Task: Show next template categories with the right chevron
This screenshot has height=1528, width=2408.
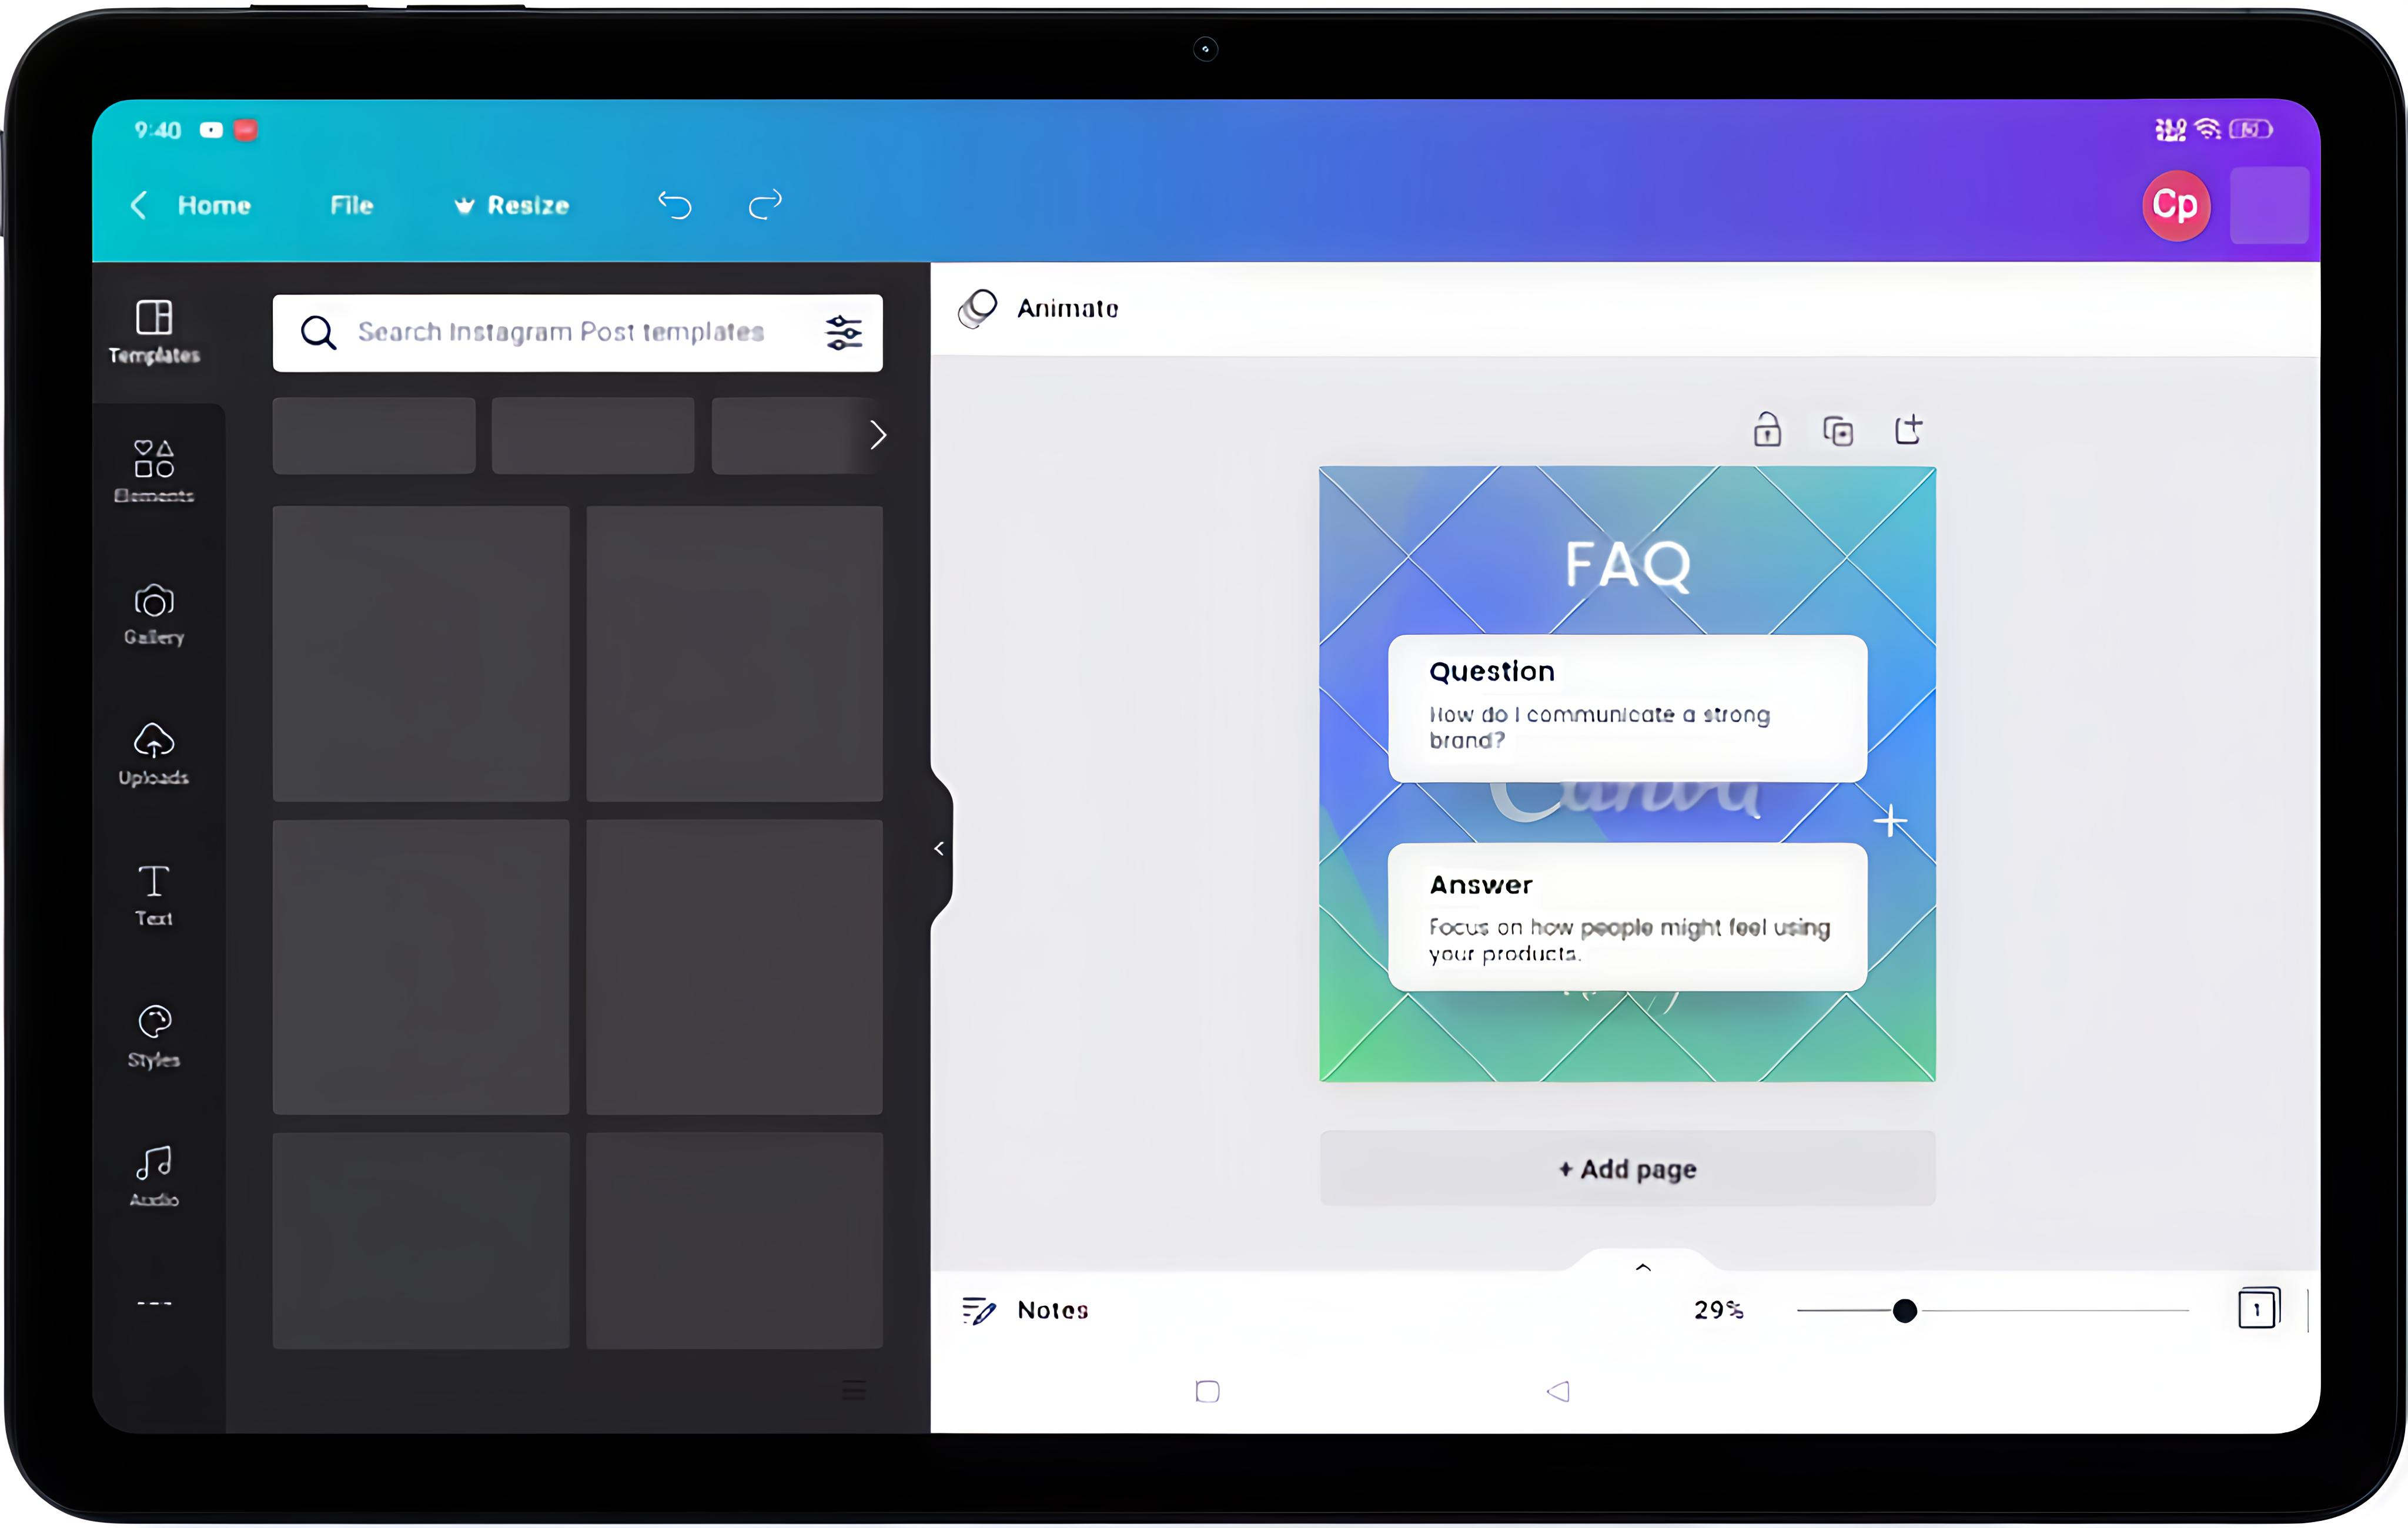Action: [x=877, y=435]
